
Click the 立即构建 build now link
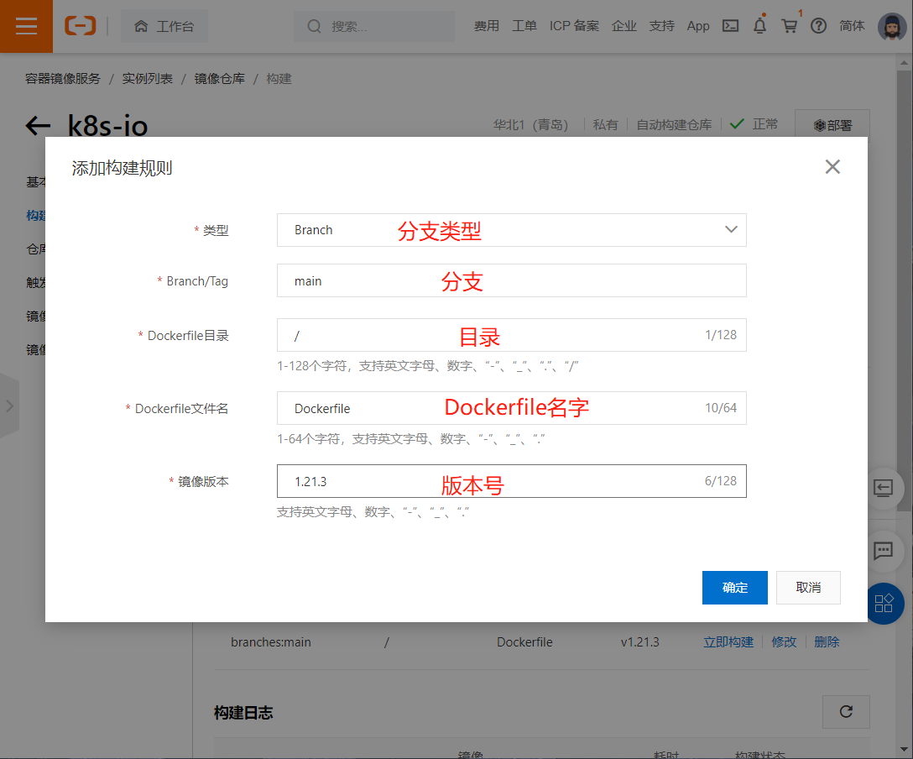coord(728,641)
